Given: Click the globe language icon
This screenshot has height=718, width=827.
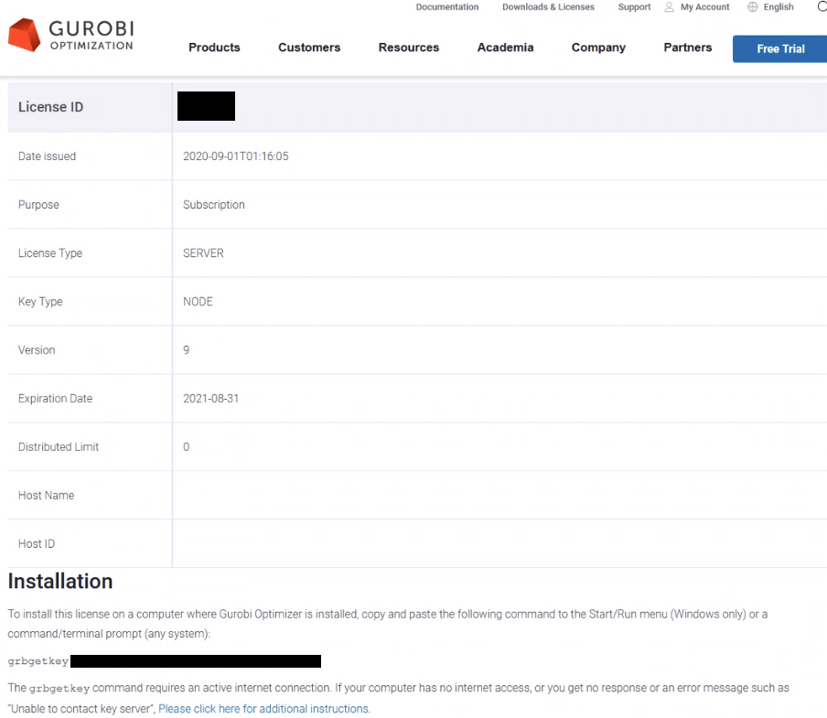Looking at the screenshot, I should point(753,7).
